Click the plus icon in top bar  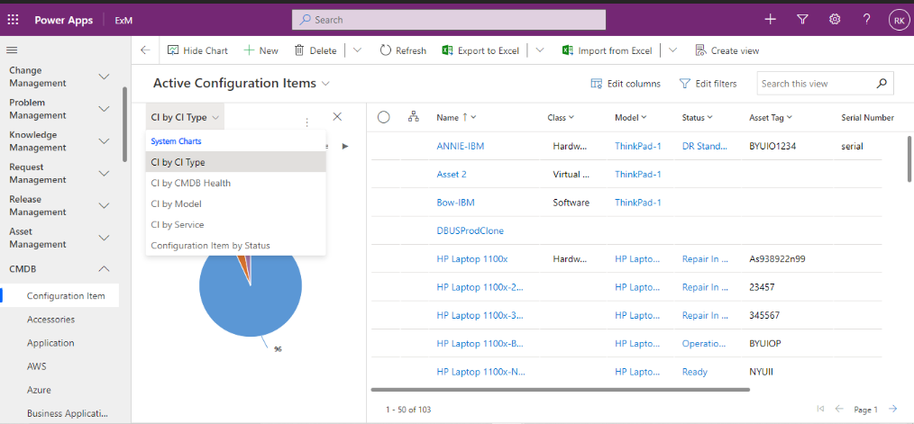pyautogui.click(x=771, y=20)
